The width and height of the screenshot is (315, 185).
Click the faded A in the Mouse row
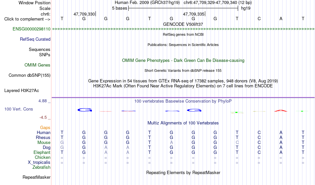171,143
